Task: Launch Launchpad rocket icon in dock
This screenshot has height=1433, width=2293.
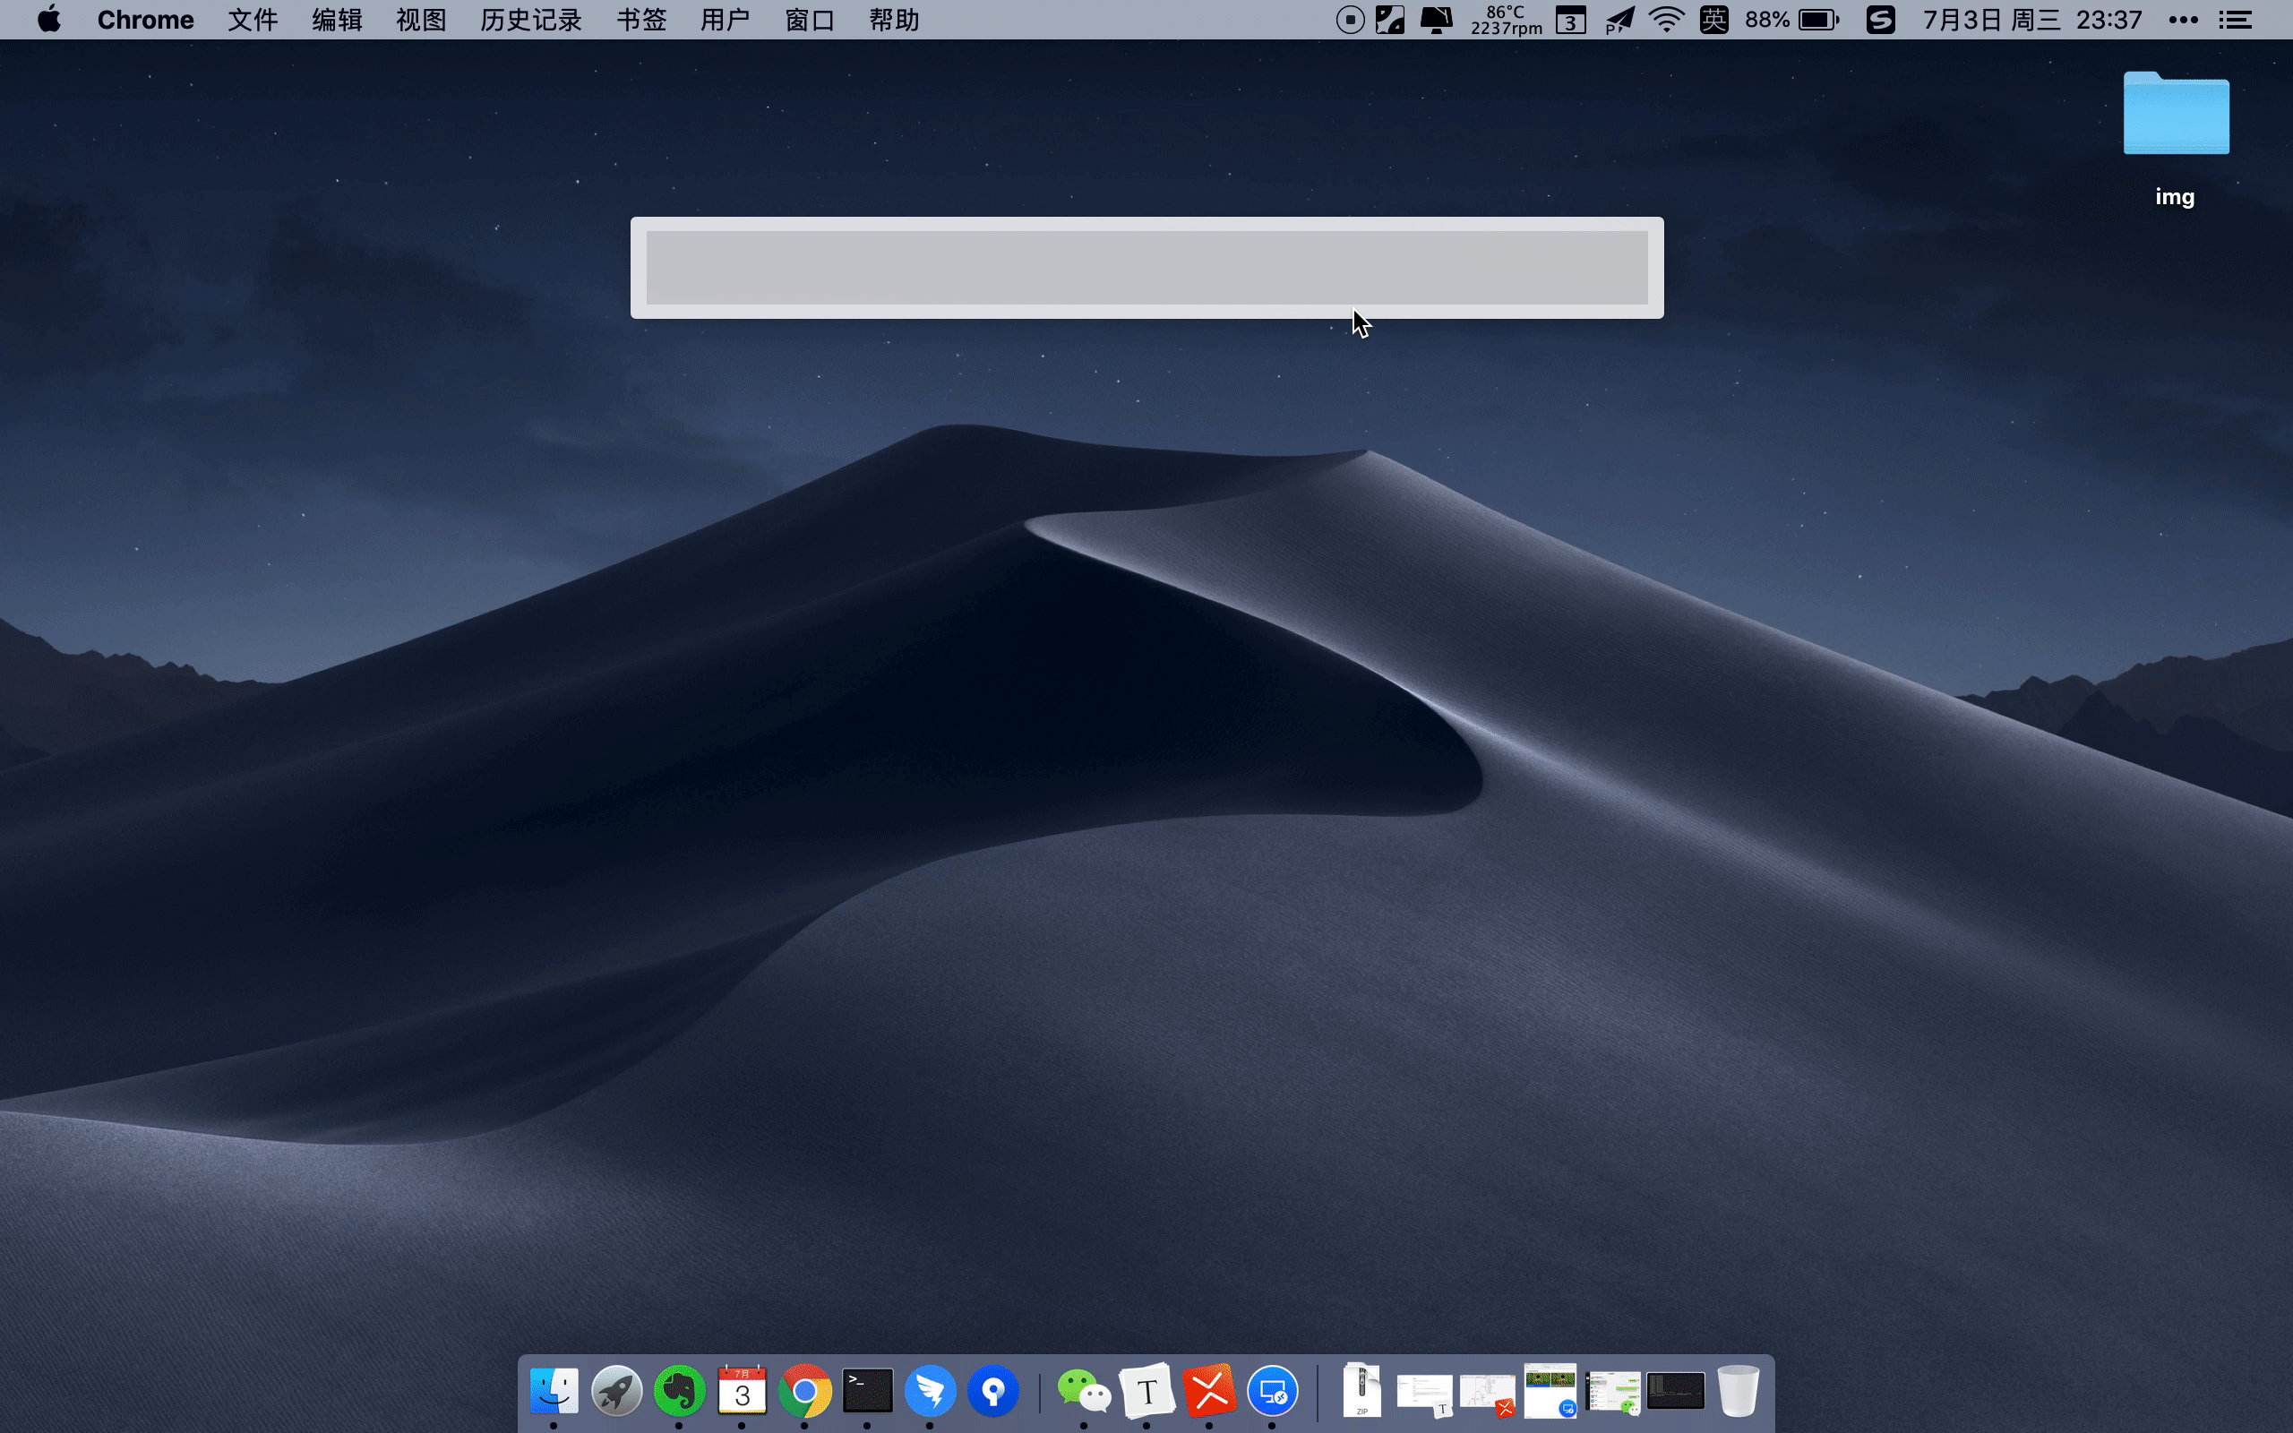Action: [x=616, y=1391]
